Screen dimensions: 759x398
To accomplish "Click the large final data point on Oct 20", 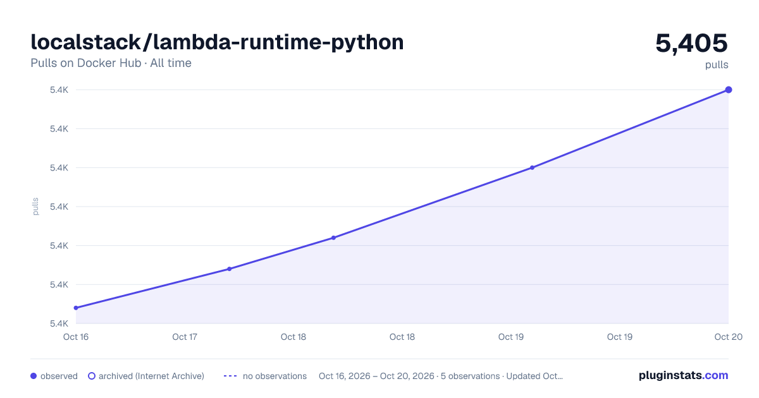I will tap(729, 90).
